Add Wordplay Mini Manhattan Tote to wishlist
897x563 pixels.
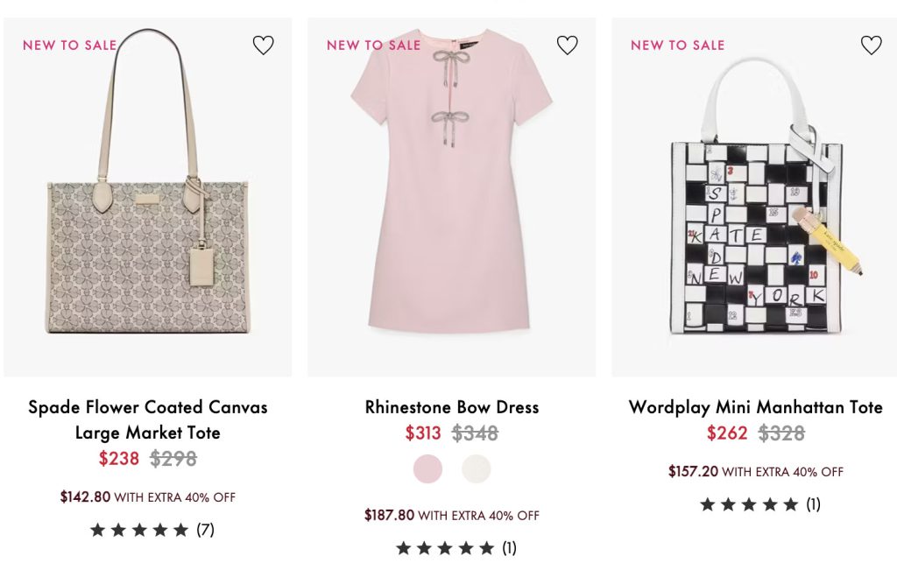point(871,46)
